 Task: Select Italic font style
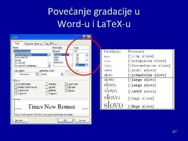point(56,57)
